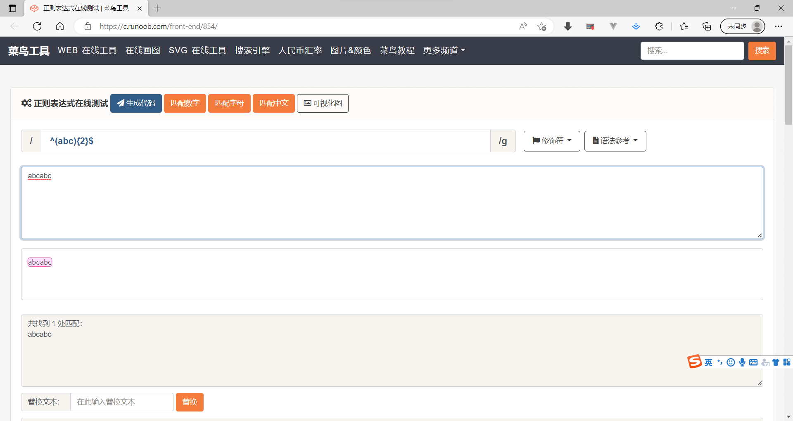Go to browser home page icon
Screen dimensions: 793x421
(x=60, y=26)
